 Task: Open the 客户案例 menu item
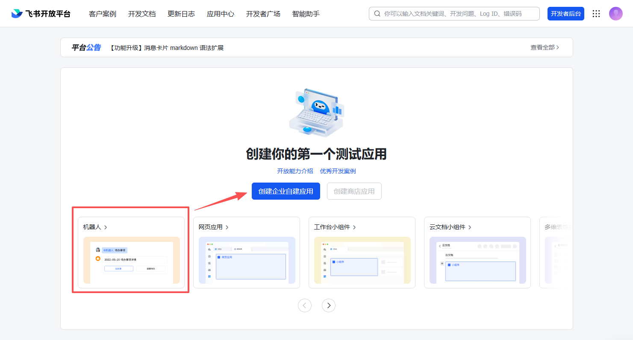(103, 14)
